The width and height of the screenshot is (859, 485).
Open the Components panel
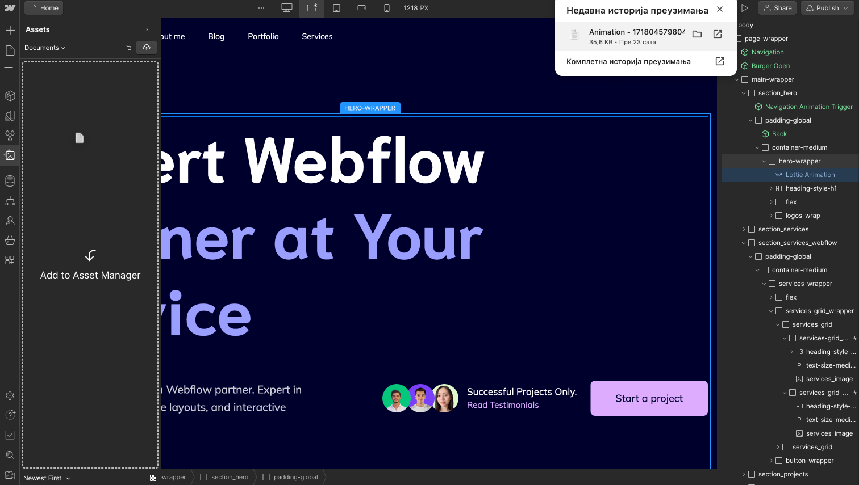click(x=10, y=96)
